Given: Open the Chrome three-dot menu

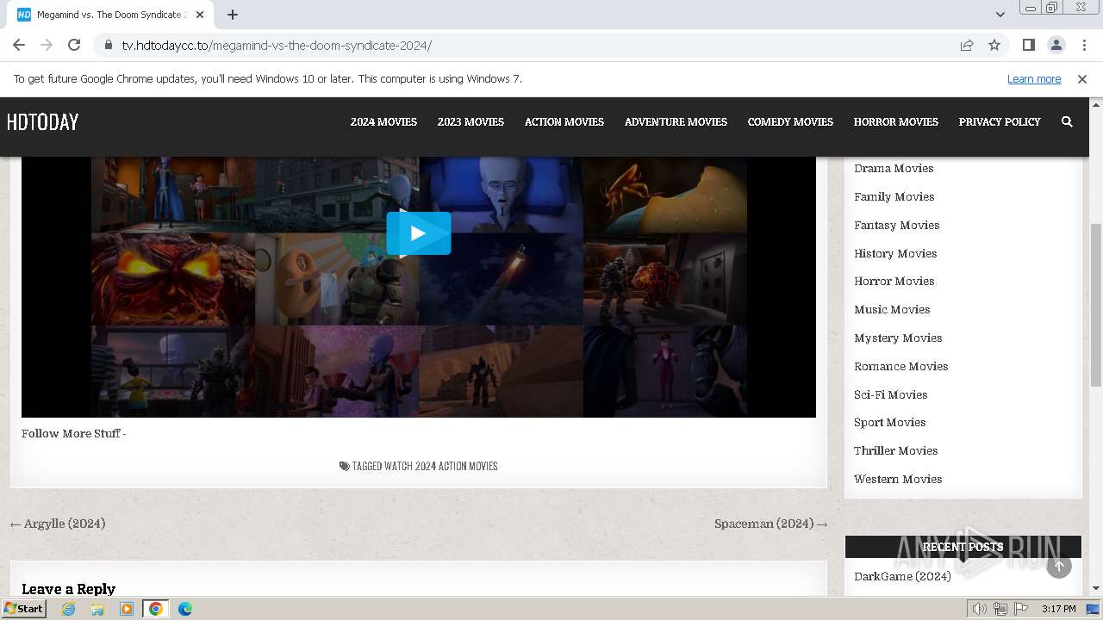Looking at the screenshot, I should (x=1083, y=45).
